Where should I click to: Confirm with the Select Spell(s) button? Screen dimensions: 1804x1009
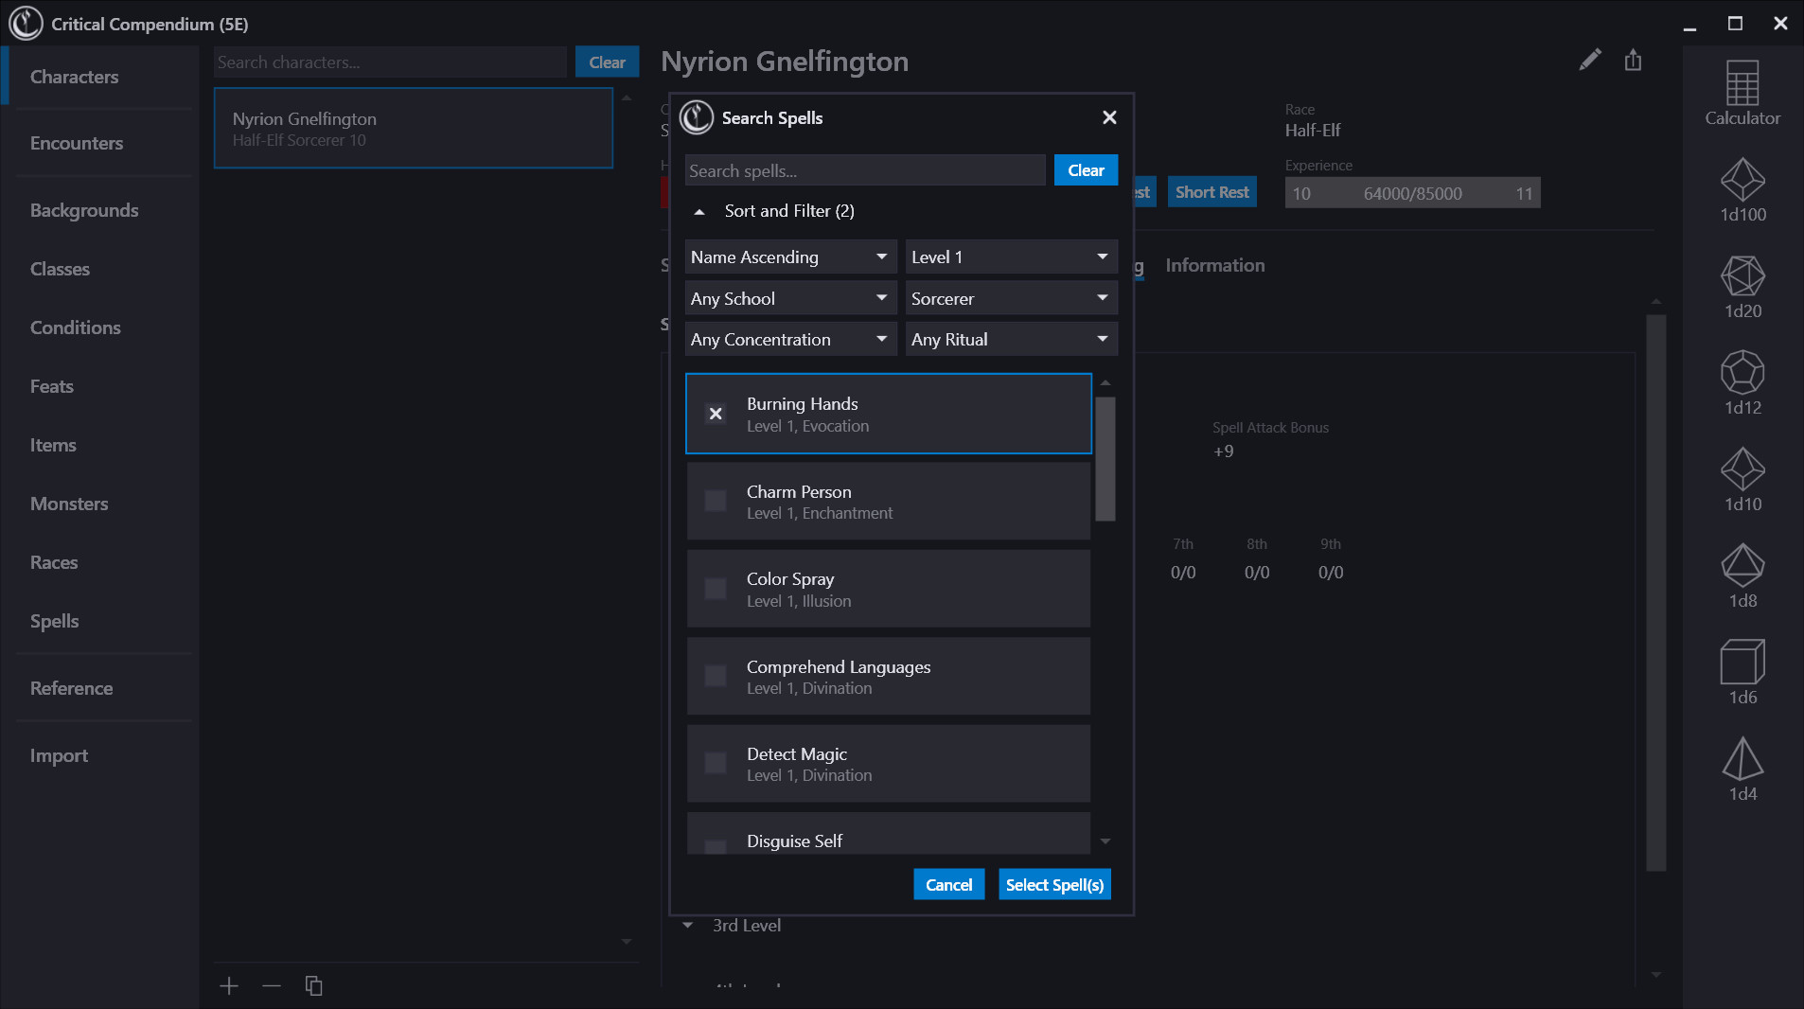(x=1053, y=884)
